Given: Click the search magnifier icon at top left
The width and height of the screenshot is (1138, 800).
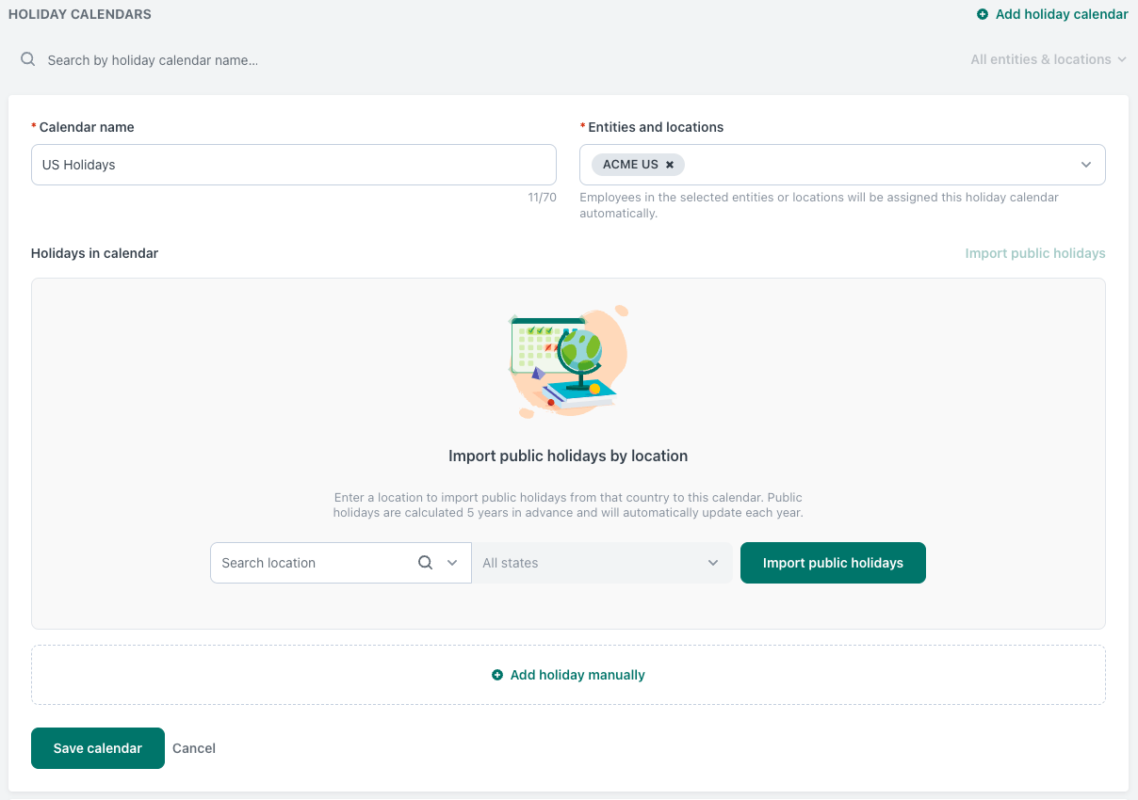Looking at the screenshot, I should pyautogui.click(x=27, y=59).
